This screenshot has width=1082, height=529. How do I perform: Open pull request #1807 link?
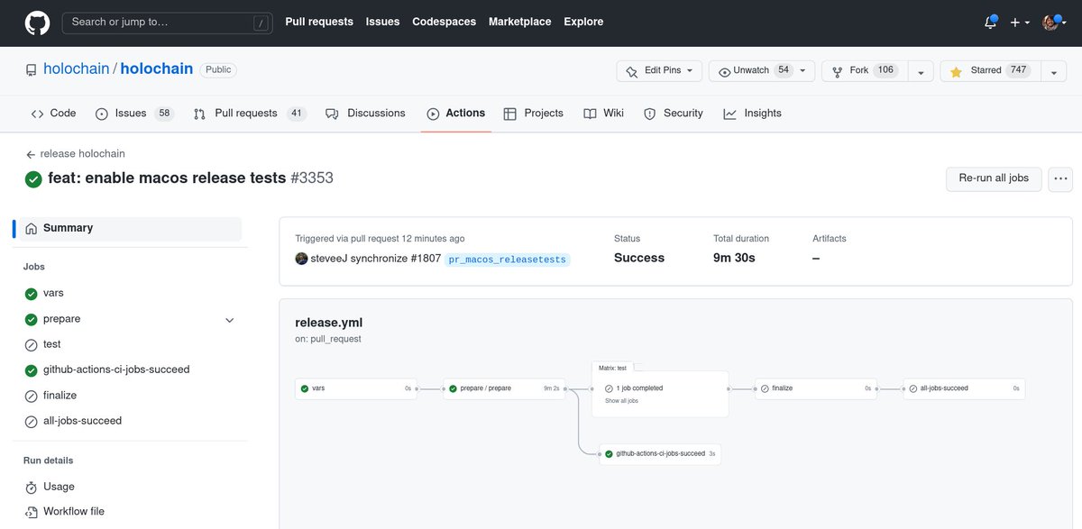[x=426, y=259]
